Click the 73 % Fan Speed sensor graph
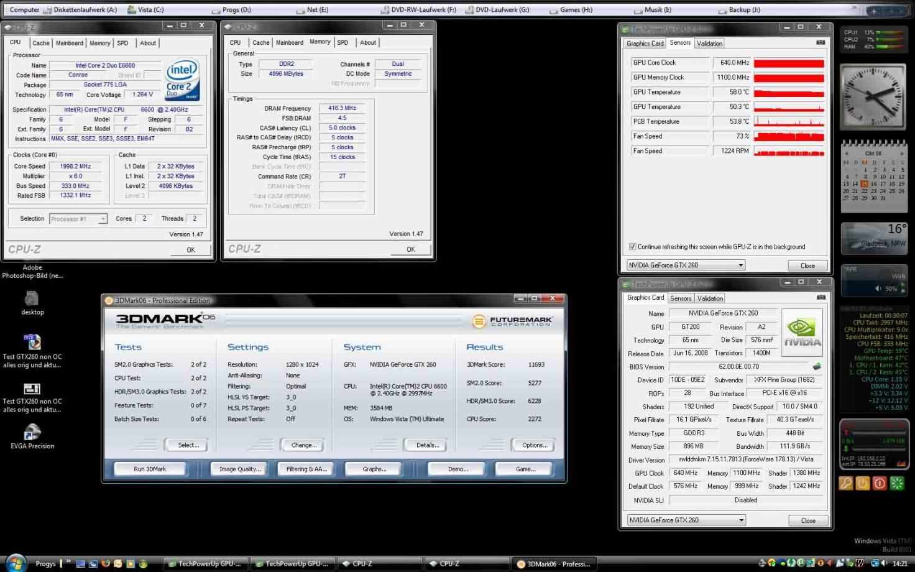This screenshot has width=915, height=572. [x=789, y=136]
